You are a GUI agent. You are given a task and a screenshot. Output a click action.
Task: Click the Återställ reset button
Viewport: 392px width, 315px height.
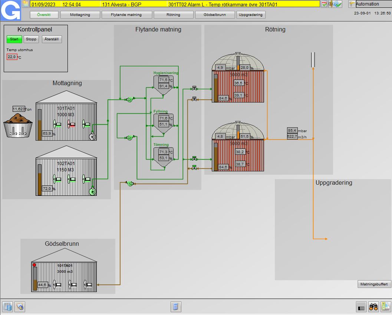(52, 39)
